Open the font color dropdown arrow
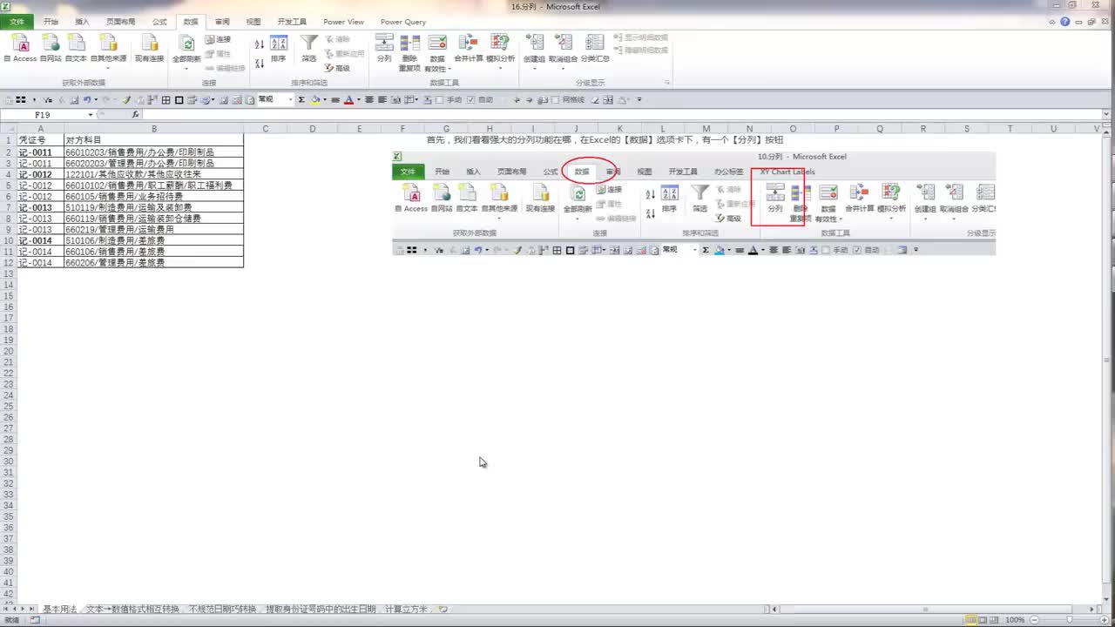 click(357, 100)
